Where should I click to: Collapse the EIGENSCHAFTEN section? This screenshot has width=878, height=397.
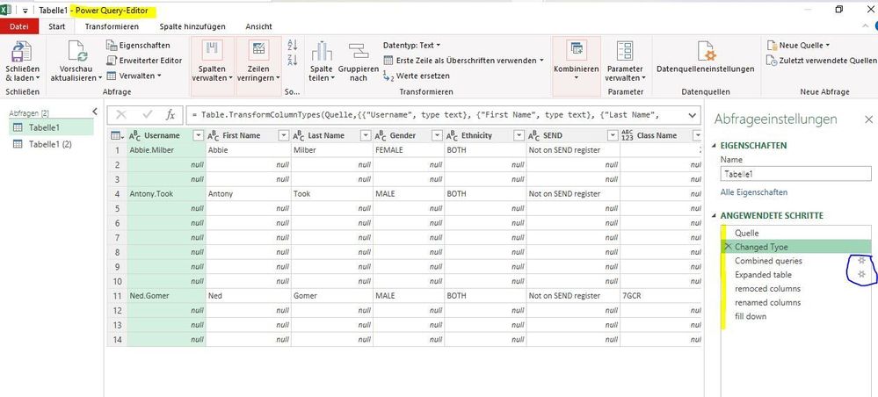click(x=714, y=146)
